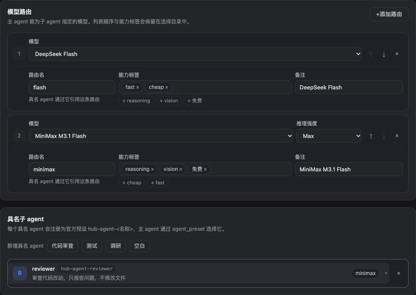The height and width of the screenshot is (295, 416).
Task: Add a 代码审查 named agent
Action: 62,246
